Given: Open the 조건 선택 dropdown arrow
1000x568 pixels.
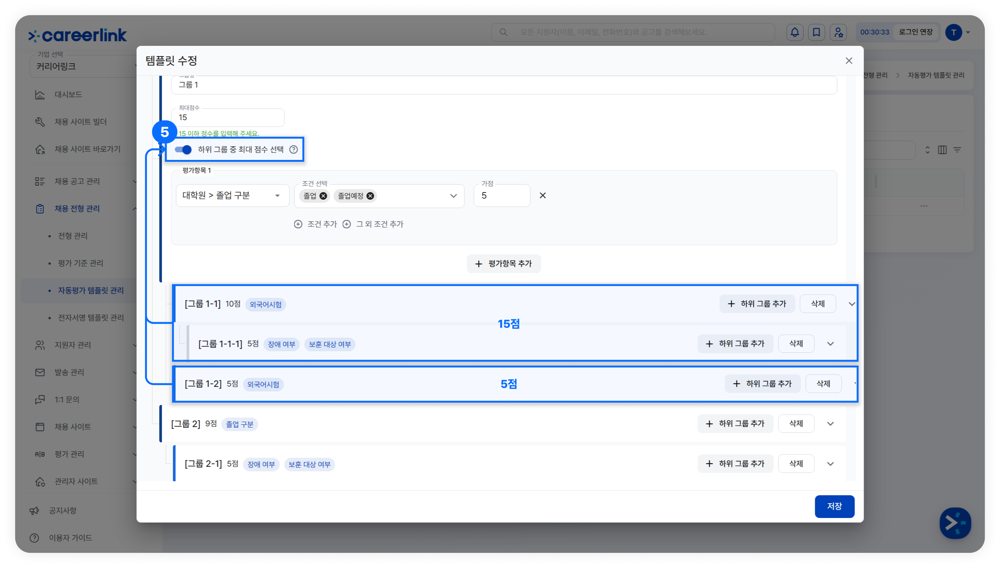Looking at the screenshot, I should coord(453,196).
